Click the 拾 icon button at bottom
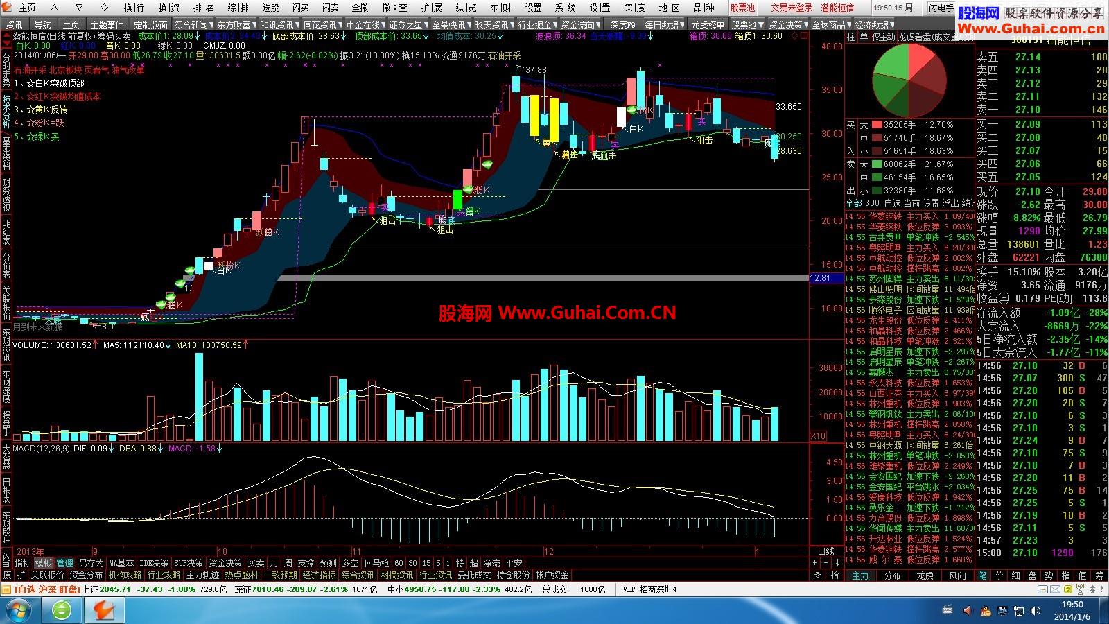Screen dimensions: 1109x624 click(835, 575)
